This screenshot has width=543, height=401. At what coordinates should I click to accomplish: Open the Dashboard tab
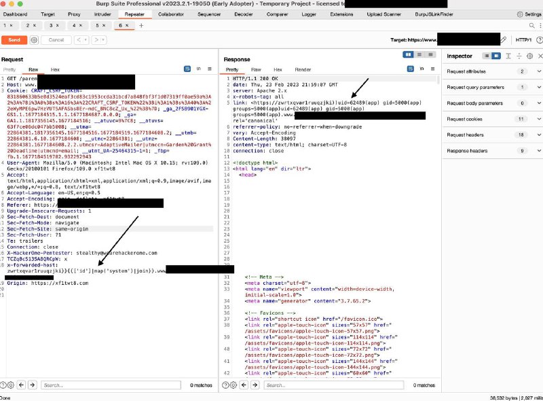15,14
